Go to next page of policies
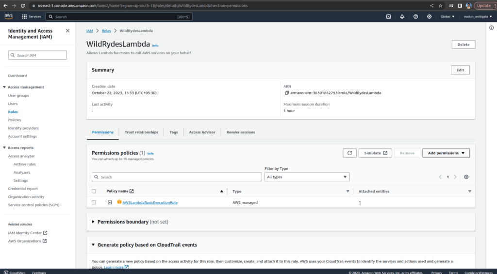The width and height of the screenshot is (497, 274). (455, 177)
